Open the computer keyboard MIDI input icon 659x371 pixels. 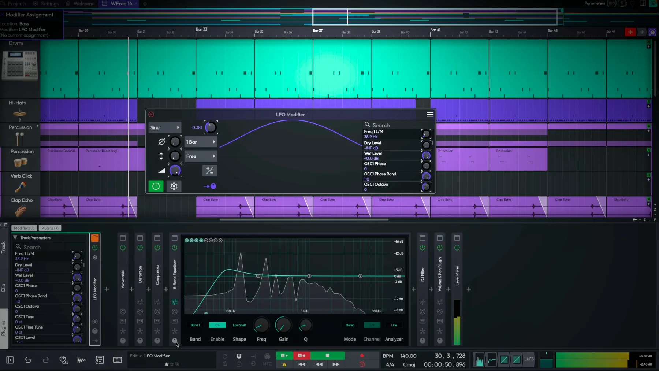coord(118,360)
